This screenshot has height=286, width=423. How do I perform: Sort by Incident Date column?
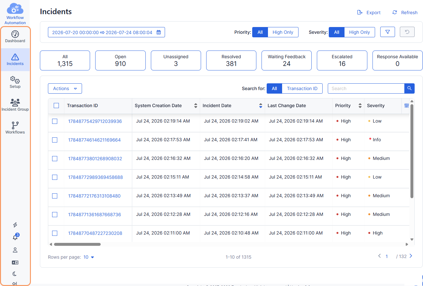261,106
